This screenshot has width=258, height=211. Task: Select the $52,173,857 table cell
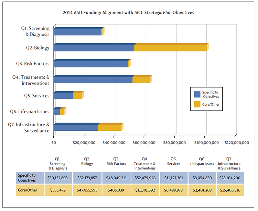click(x=87, y=178)
